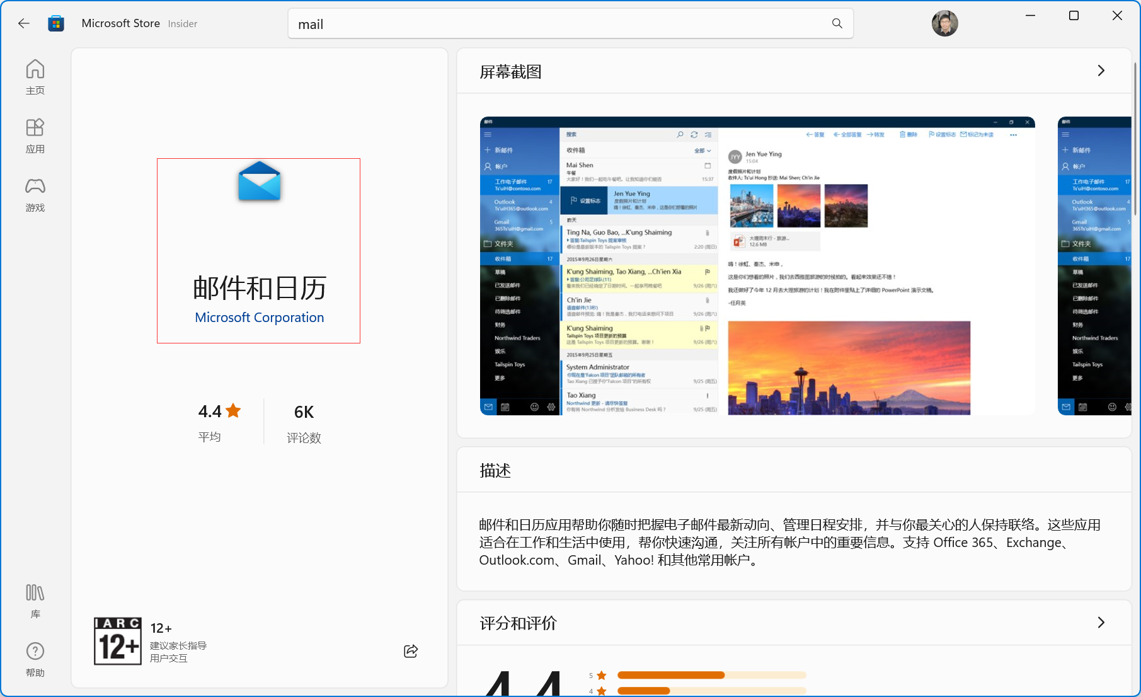Click the Microsoft Store logo icon
Screen dimensions: 1141x697
56,23
